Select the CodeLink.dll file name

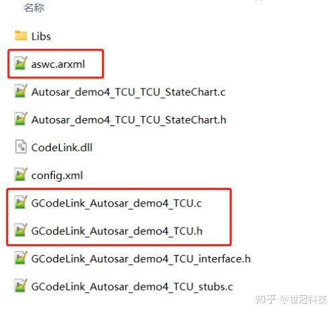tap(62, 148)
